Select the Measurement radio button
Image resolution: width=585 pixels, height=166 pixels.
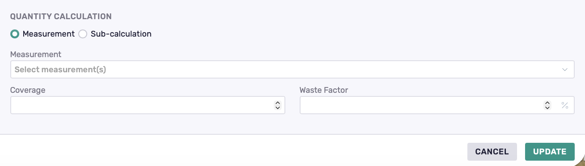[x=15, y=34]
